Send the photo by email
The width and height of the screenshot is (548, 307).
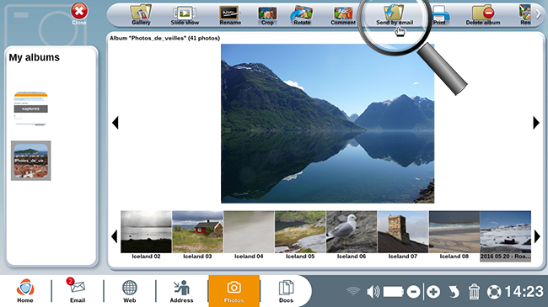click(x=395, y=15)
